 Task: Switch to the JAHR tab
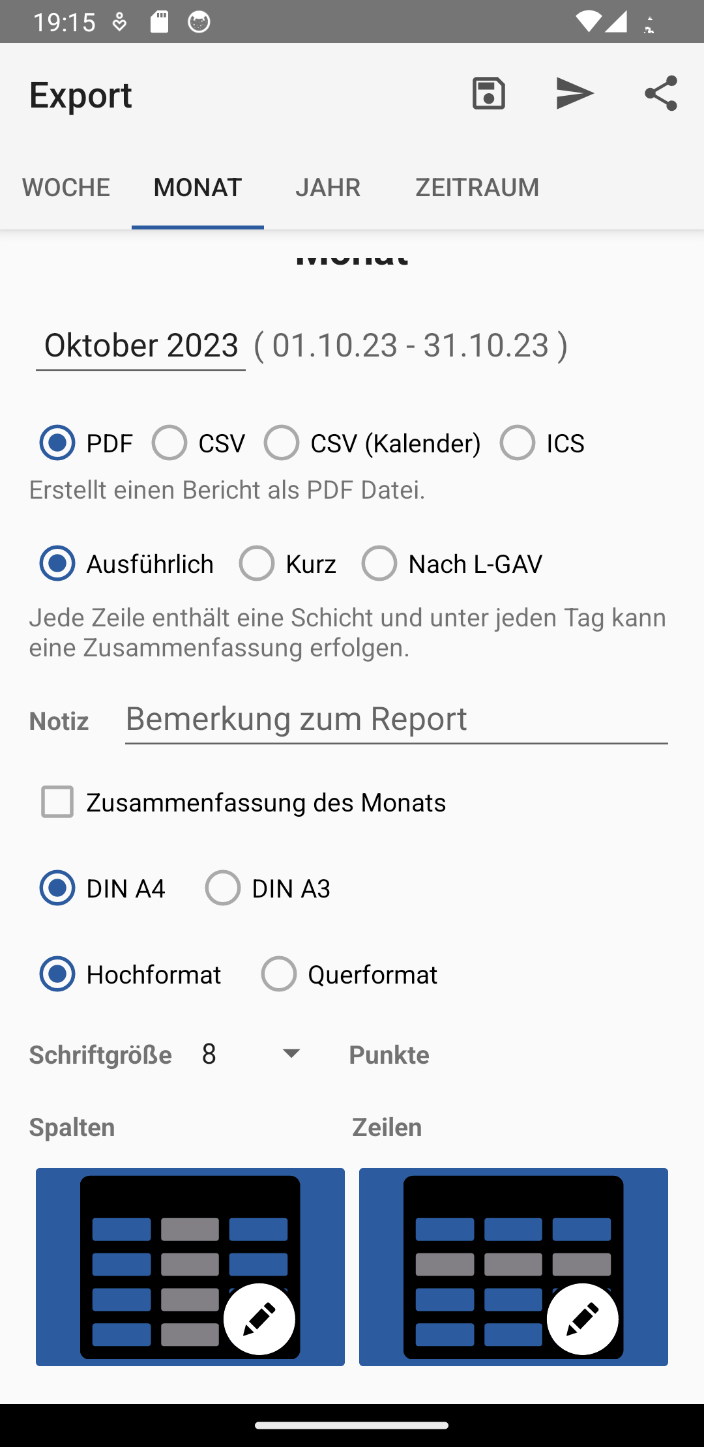pos(328,188)
